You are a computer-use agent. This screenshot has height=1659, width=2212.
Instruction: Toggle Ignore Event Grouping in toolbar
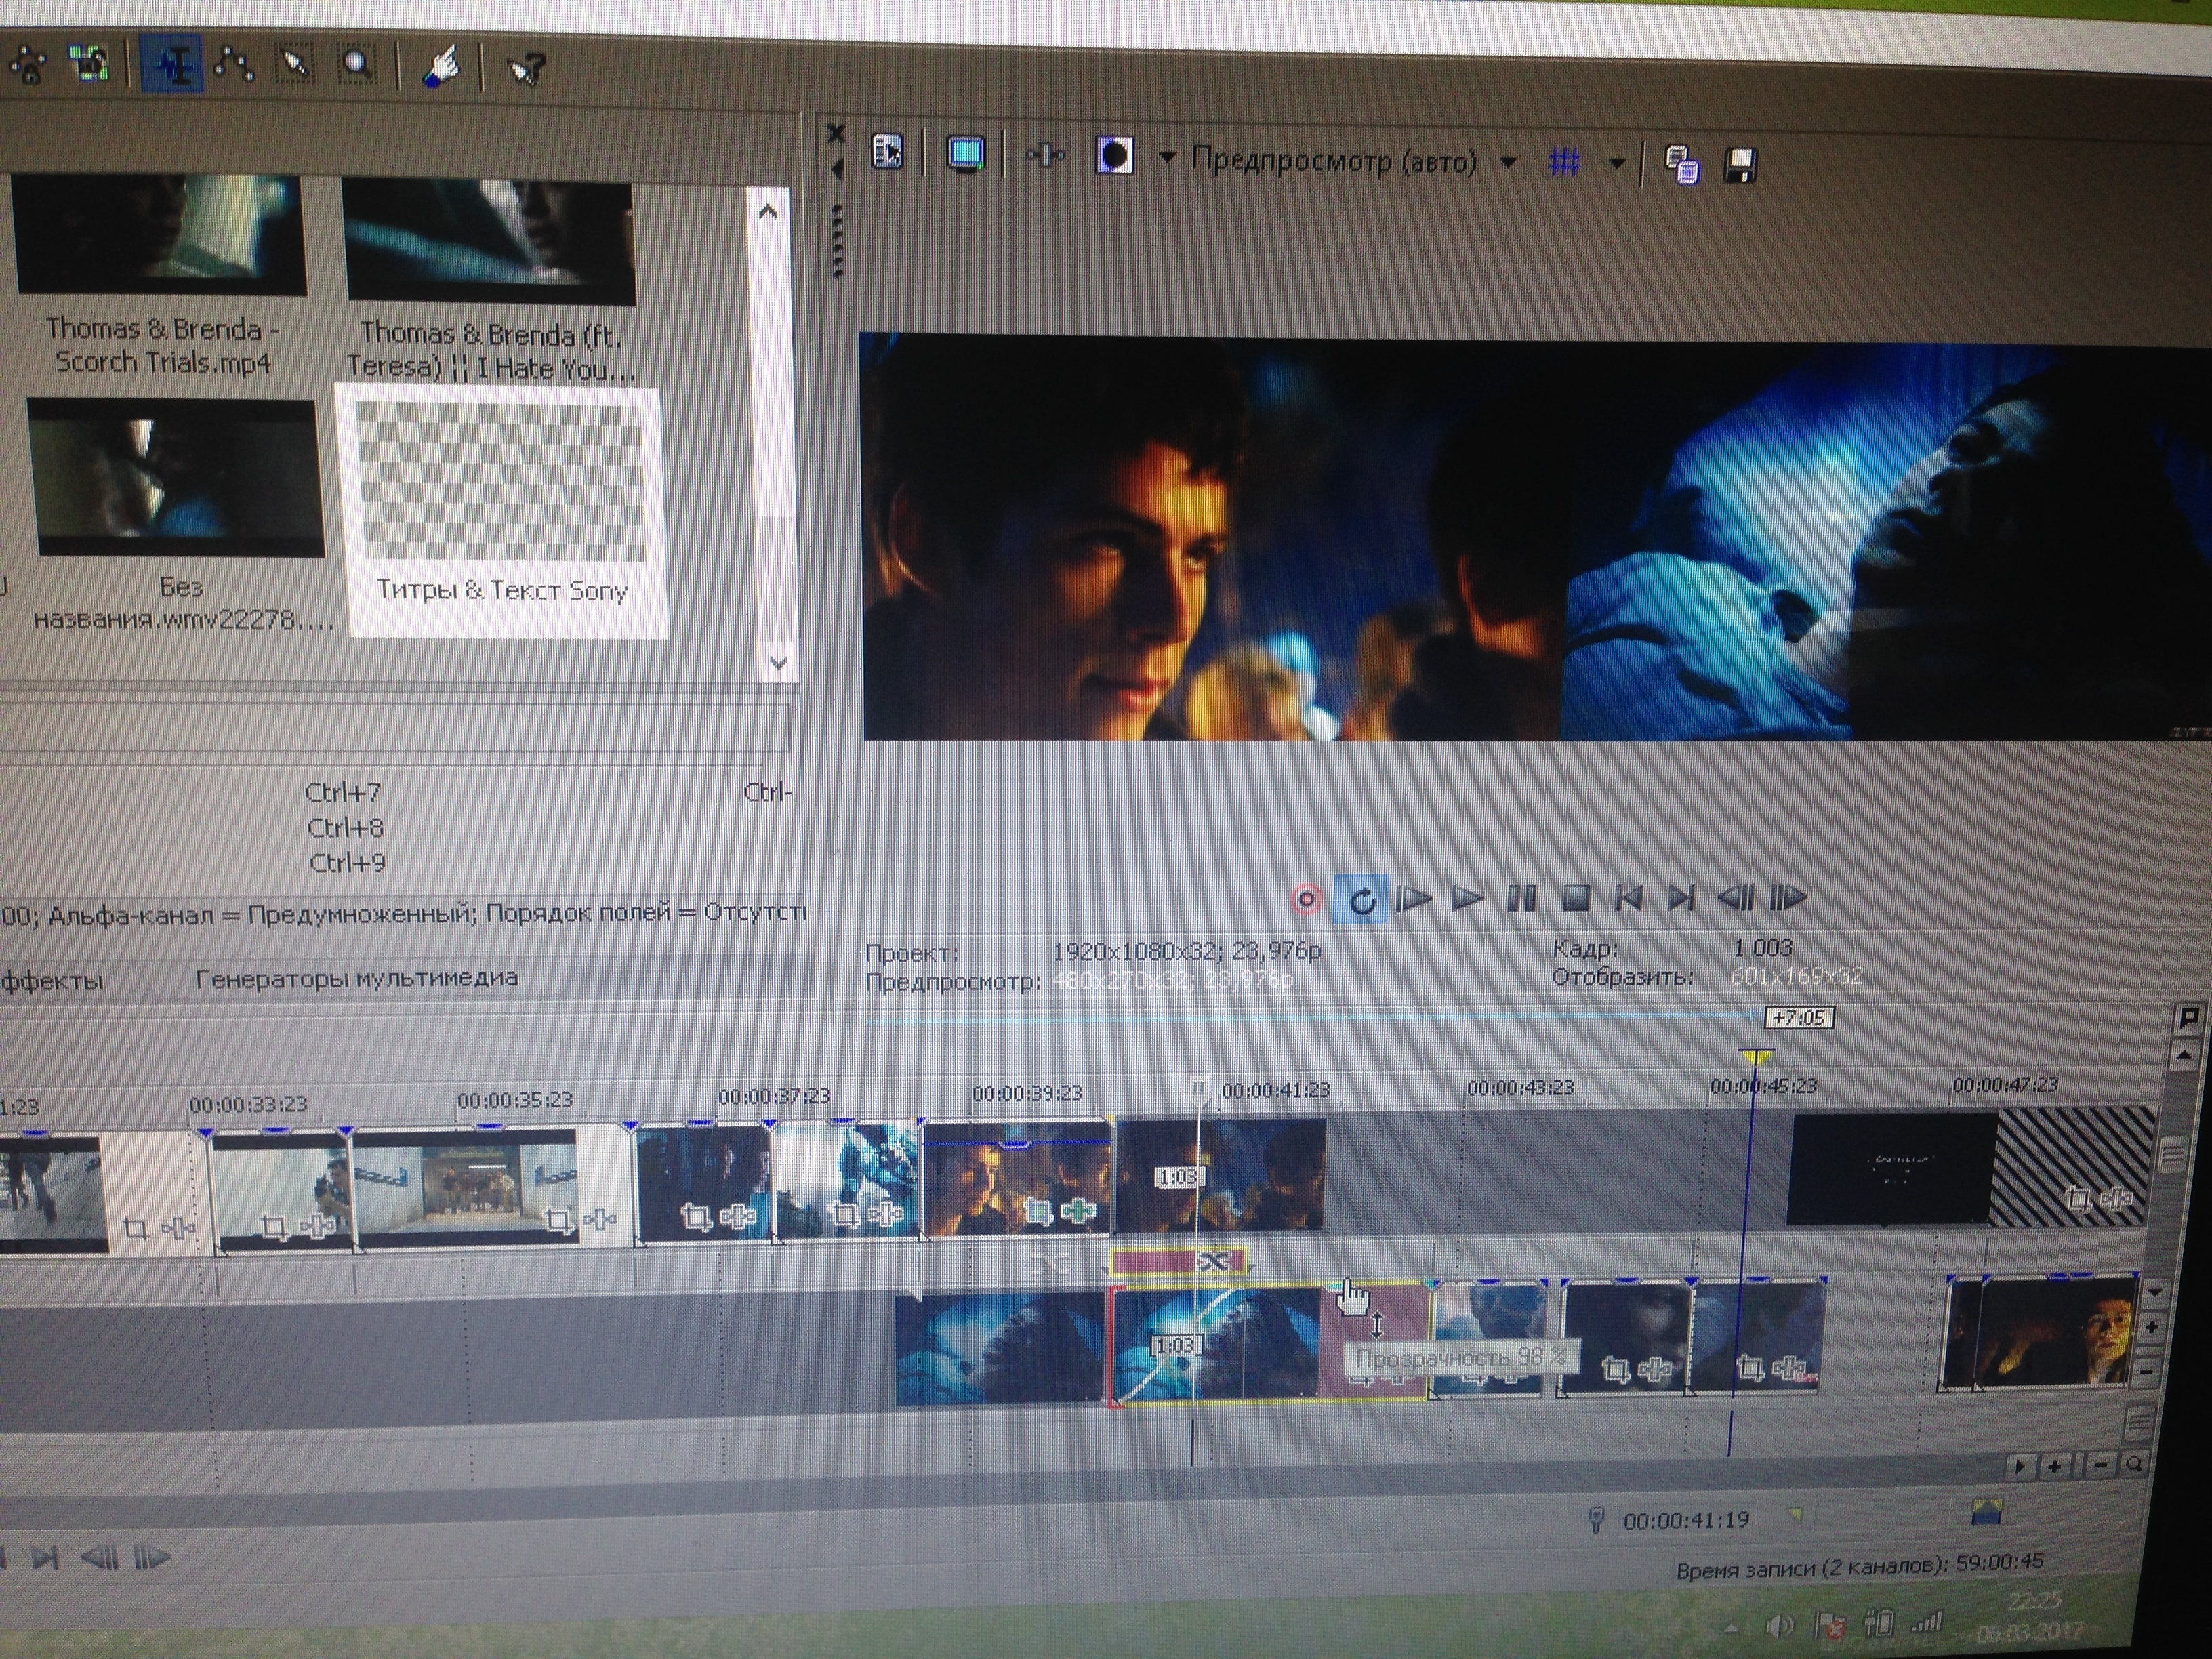coord(90,64)
